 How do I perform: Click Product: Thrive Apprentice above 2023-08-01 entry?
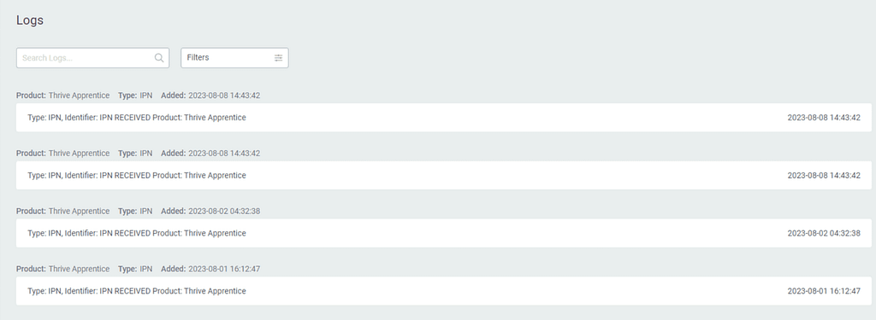(x=63, y=269)
